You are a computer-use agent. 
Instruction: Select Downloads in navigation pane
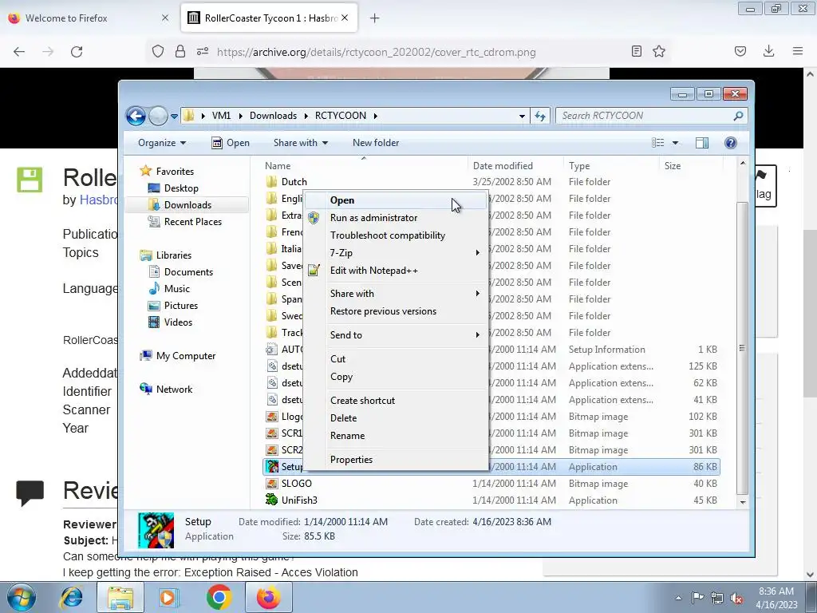tap(187, 205)
